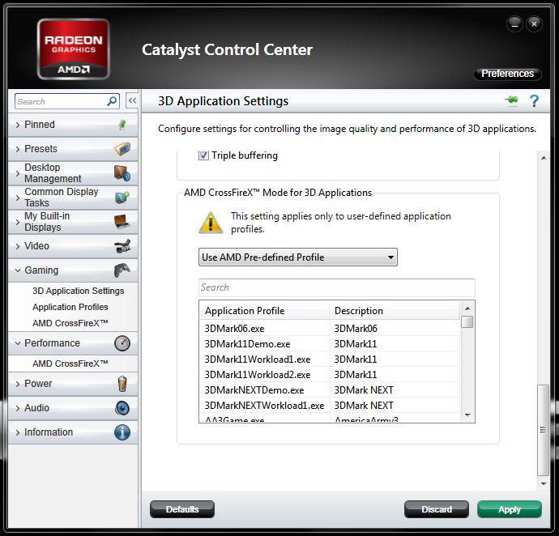The image size is (559, 536).
Task: Click the Video camcorder icon
Action: pos(122,246)
